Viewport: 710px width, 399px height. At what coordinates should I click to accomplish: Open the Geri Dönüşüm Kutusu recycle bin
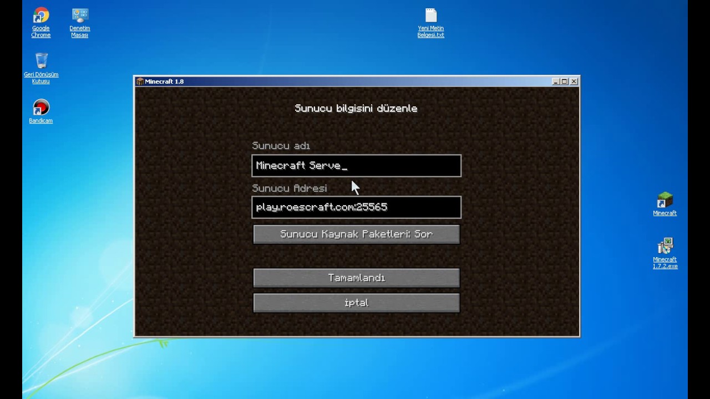(x=41, y=68)
